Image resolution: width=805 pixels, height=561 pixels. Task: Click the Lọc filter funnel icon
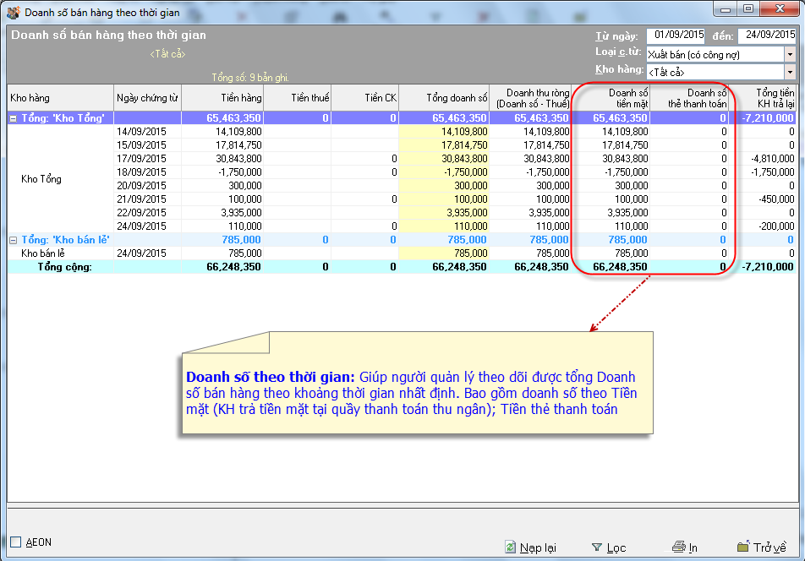[x=597, y=547]
